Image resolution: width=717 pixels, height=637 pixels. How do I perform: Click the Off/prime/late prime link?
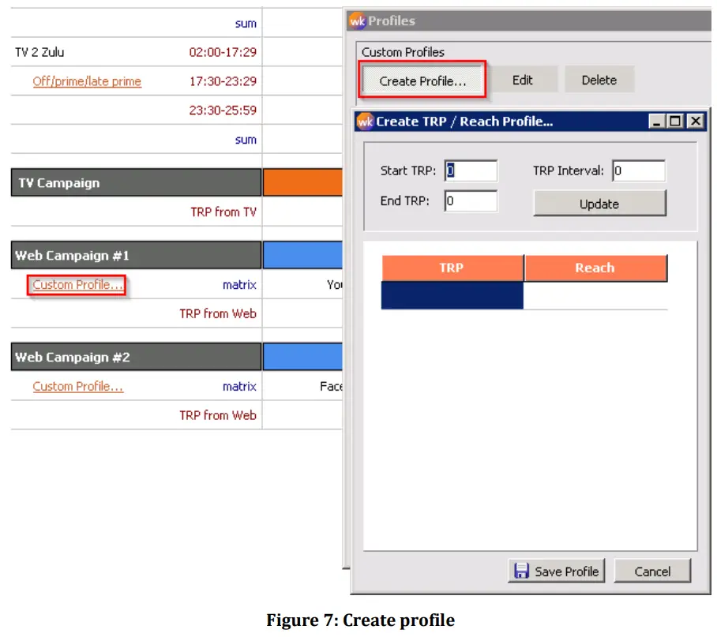click(86, 81)
